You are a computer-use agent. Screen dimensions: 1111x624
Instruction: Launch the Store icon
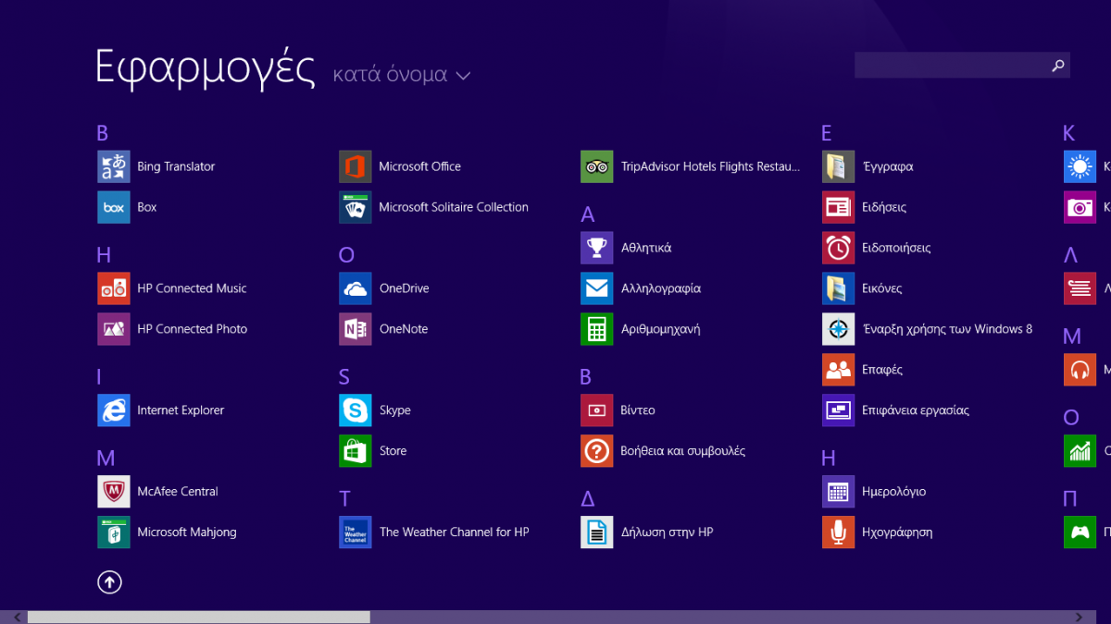pos(356,451)
